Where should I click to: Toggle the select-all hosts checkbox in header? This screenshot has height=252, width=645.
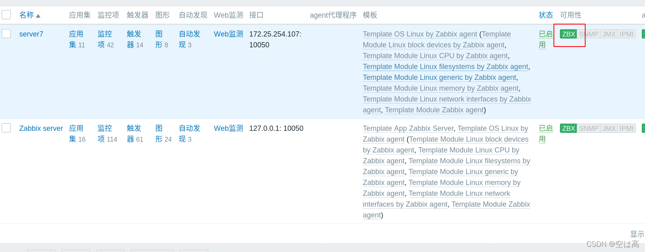pos(6,15)
